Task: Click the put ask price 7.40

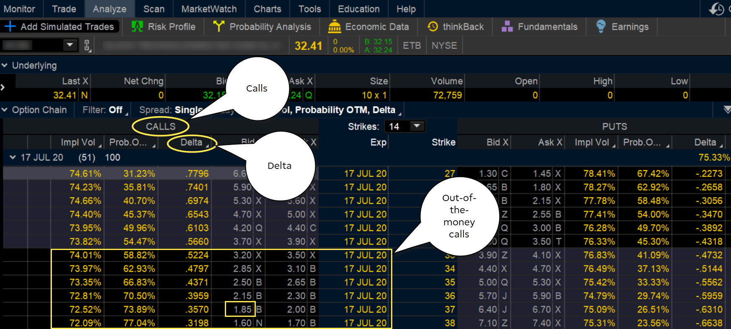Action: coord(542,323)
